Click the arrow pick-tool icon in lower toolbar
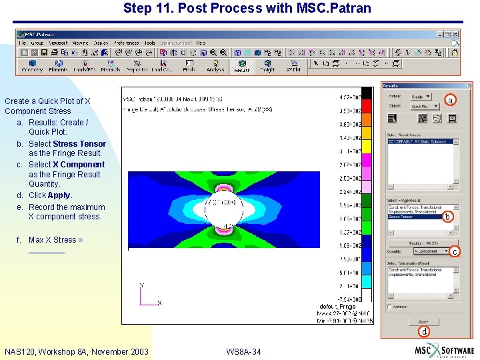 (x=315, y=63)
